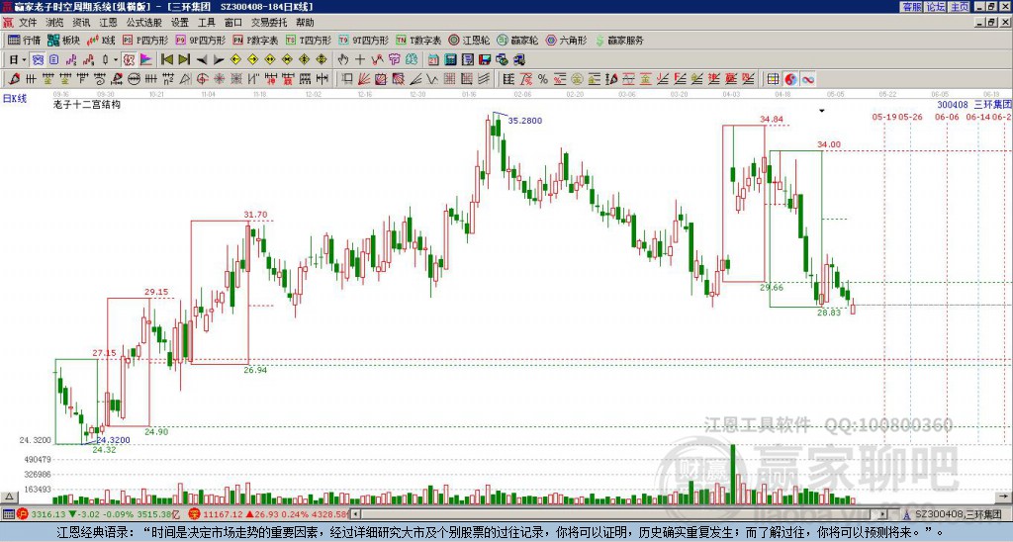Open the T四方形 tool
Screen dimensions: 1013x542
pos(309,40)
